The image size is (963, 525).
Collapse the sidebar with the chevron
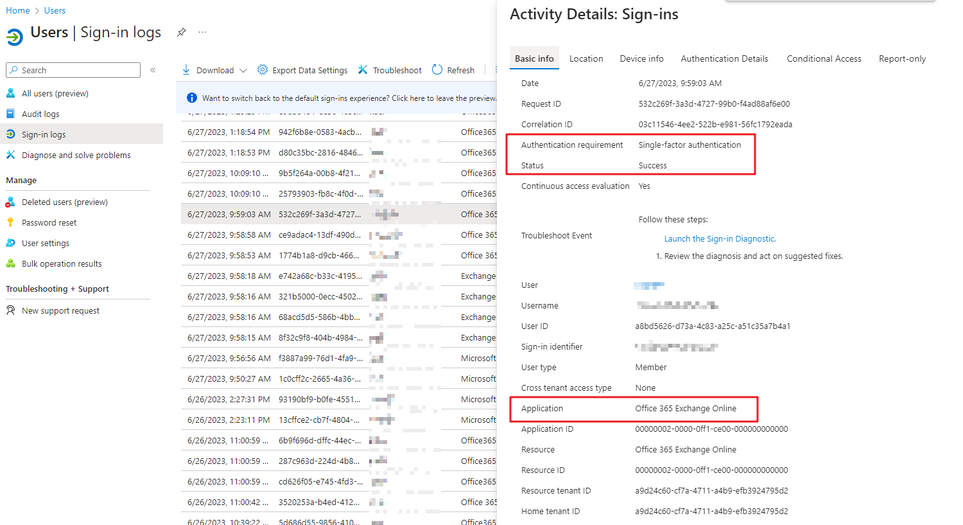154,71
